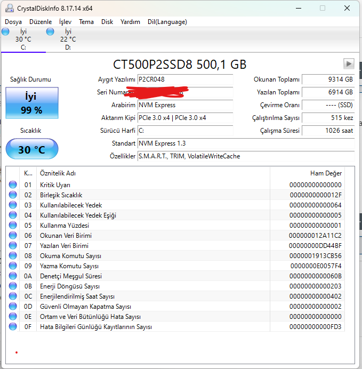The width and height of the screenshot is (362, 369).
Task: Click raw value 0000001913CB56
Action: point(316,256)
